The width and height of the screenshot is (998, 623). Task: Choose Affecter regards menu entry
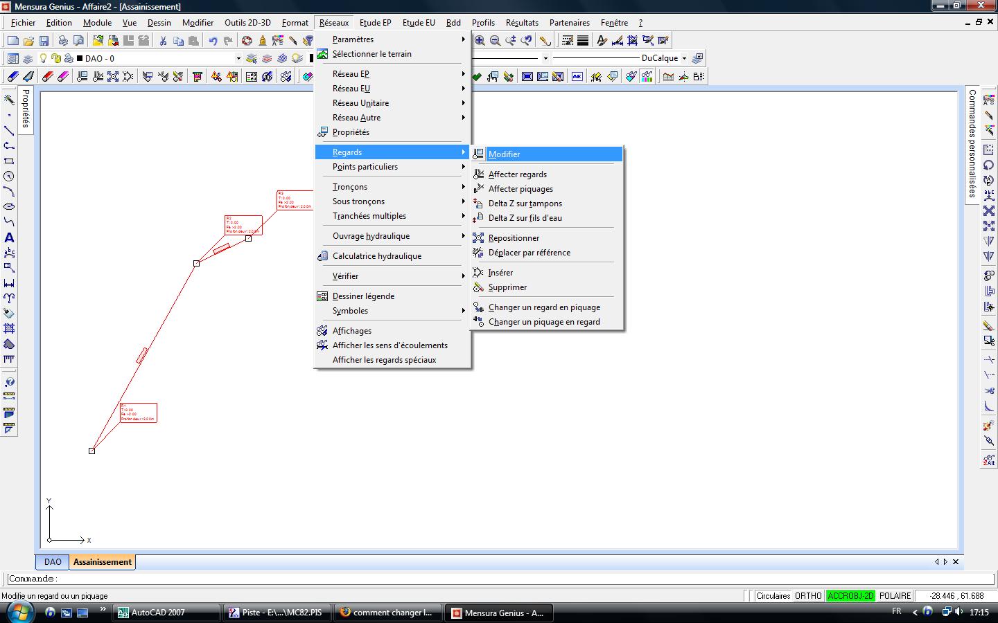tap(548, 174)
